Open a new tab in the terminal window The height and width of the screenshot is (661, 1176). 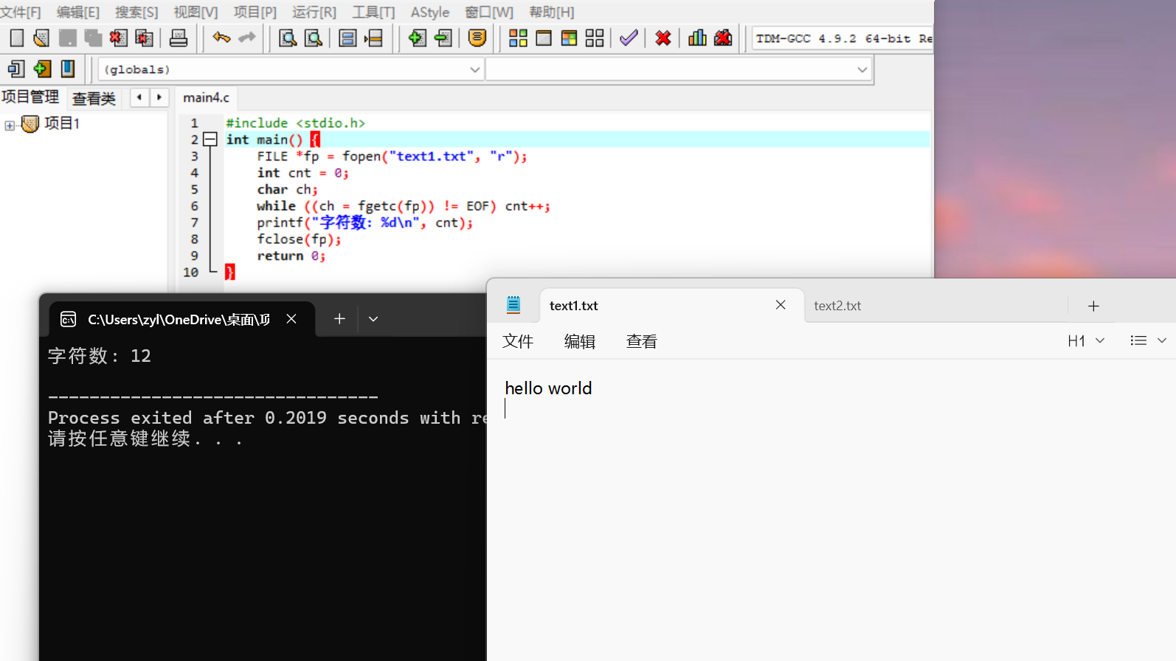tap(339, 318)
